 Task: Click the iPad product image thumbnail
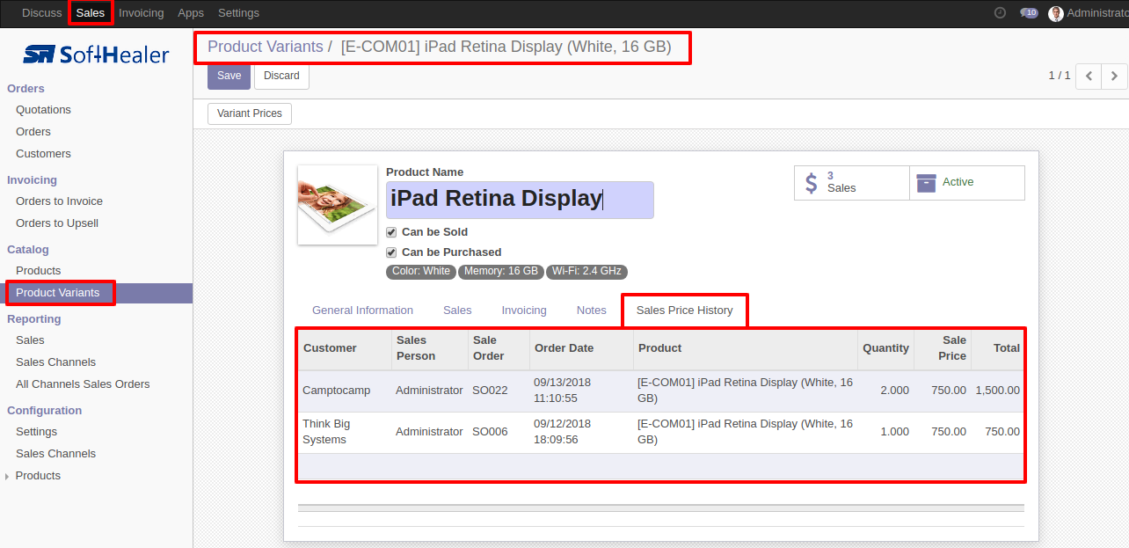pos(338,205)
